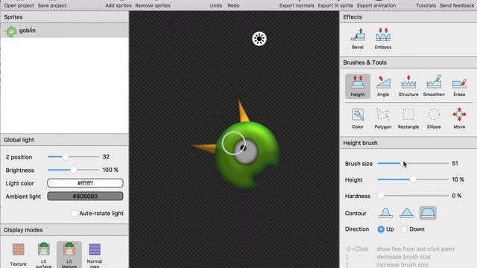The width and height of the screenshot is (477, 268).
Task: Open project from toolbar
Action: click(19, 5)
